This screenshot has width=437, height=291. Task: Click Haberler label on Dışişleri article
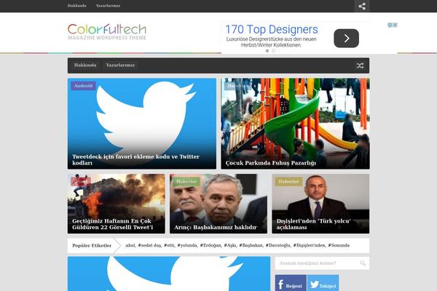pyautogui.click(x=288, y=182)
